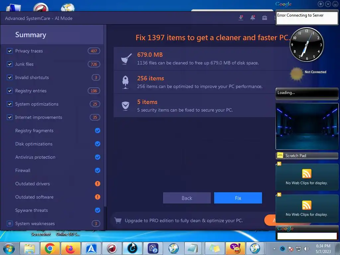Open the notepad icon on the taskbar
The height and width of the screenshot is (255, 340).
(193, 248)
